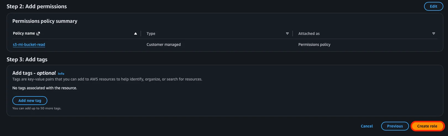The image size is (448, 136).
Task: Click the Step 2: Add permissions heading
Action: click(37, 6)
